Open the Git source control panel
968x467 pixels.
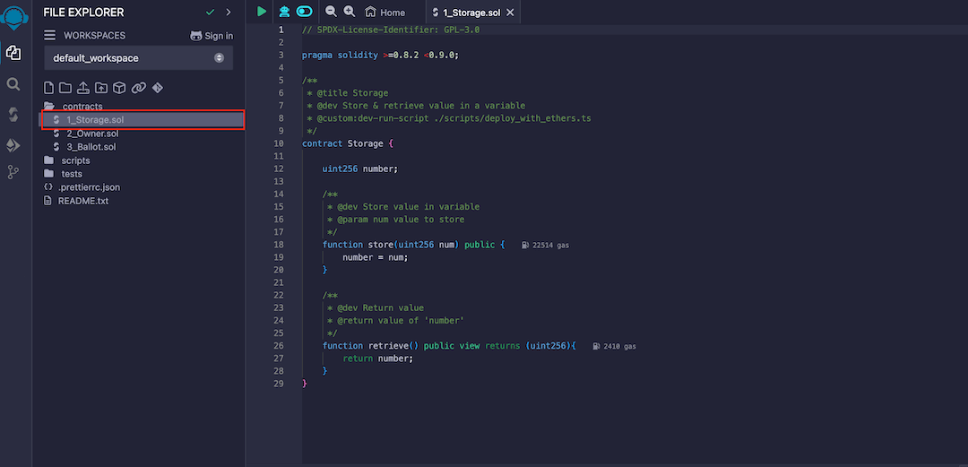coord(13,173)
